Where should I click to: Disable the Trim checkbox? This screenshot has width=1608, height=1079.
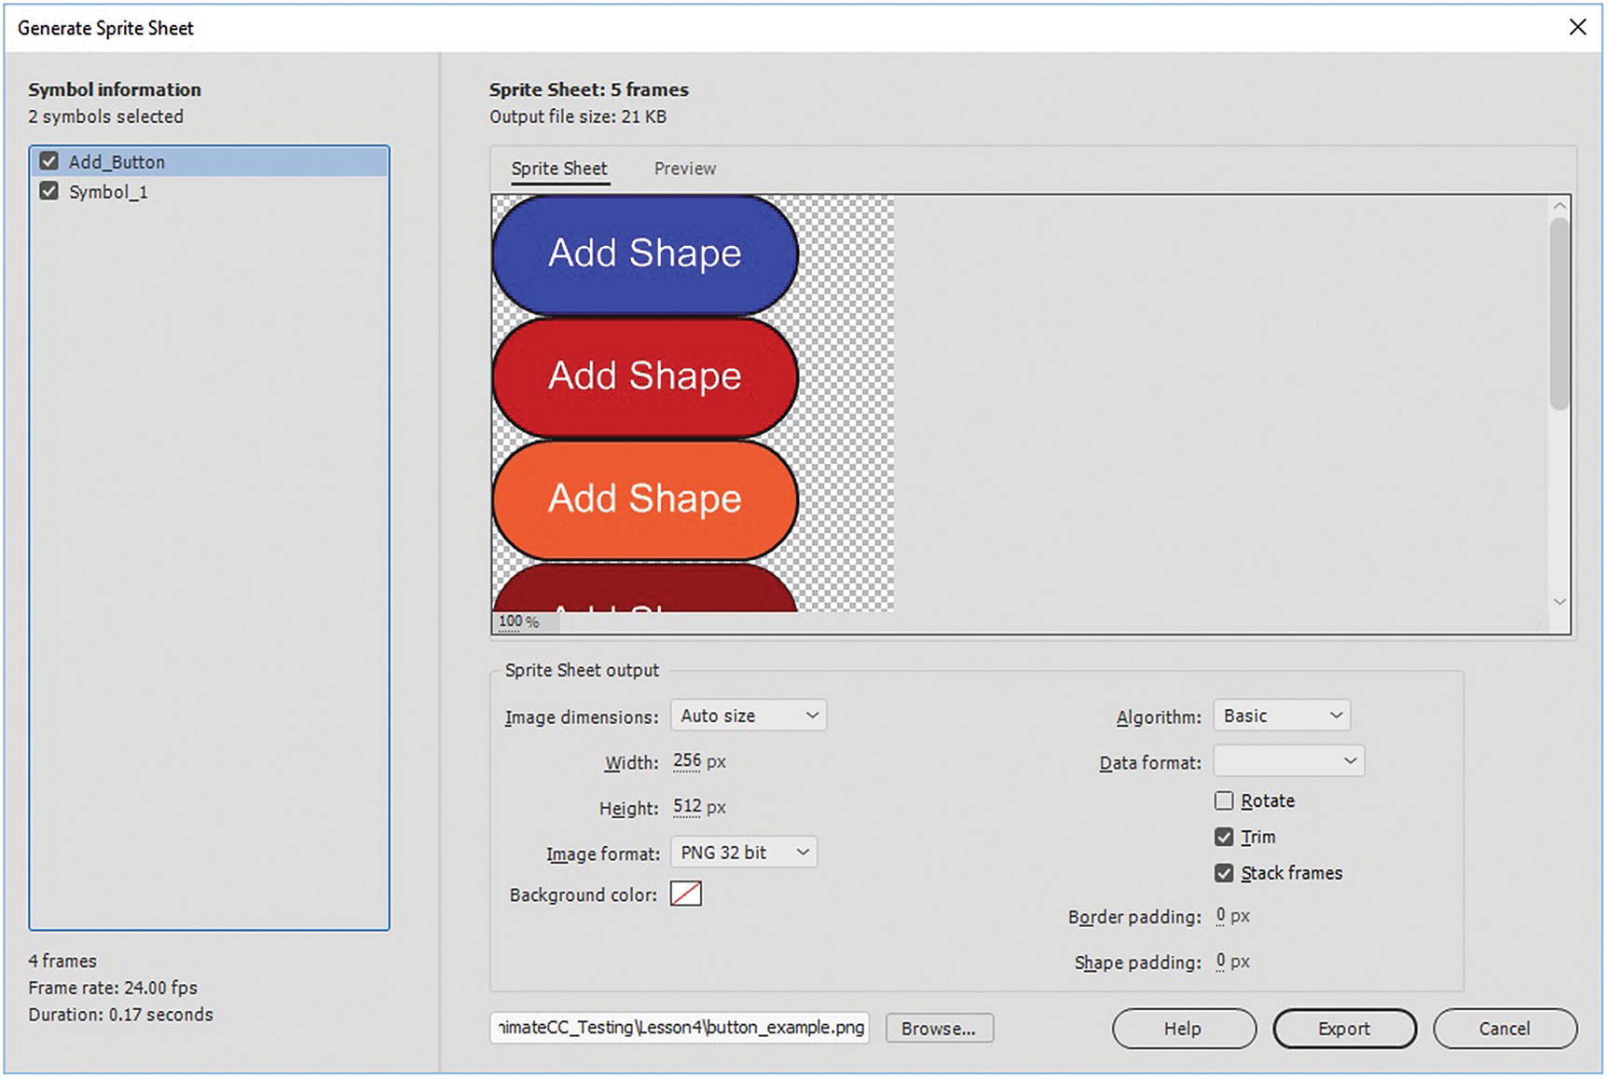coord(1224,837)
